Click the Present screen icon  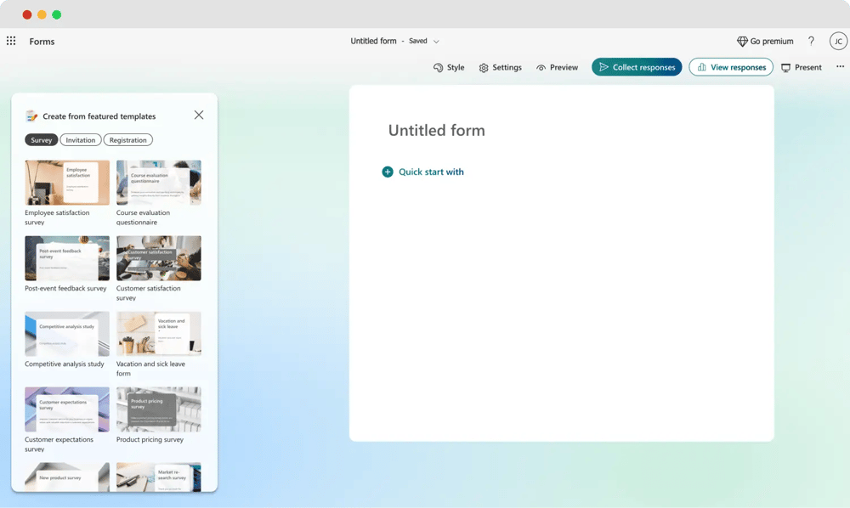[x=786, y=68]
